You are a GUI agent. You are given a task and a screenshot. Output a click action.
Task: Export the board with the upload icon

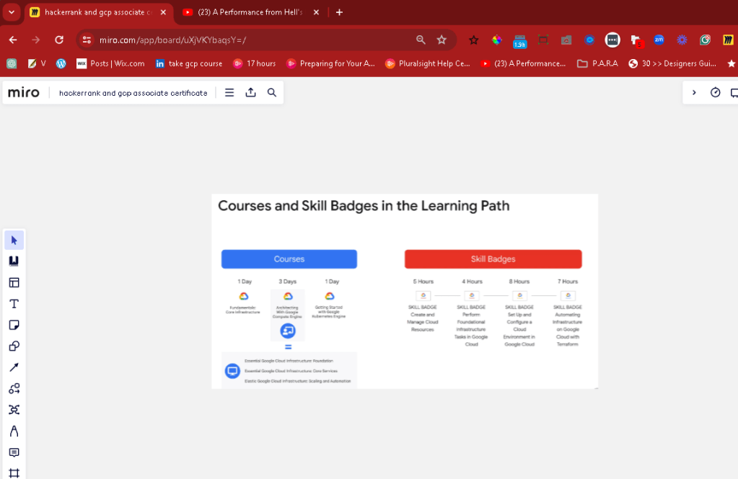[251, 93]
